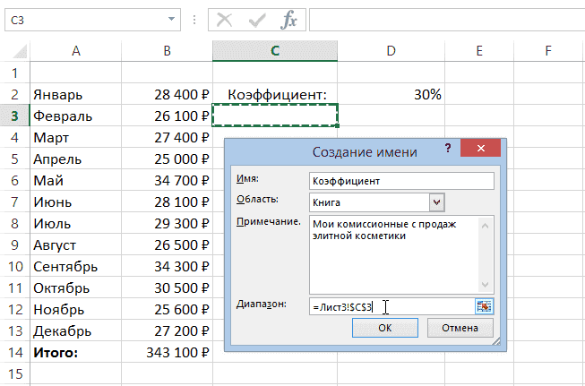
Task: Click the cell with value 28 400 ₽
Action: click(x=167, y=94)
